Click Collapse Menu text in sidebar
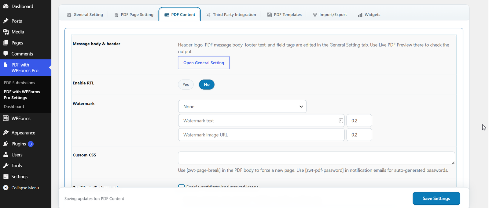This screenshot has height=208, width=489. point(25,188)
